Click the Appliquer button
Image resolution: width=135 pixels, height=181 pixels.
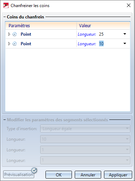118,175
